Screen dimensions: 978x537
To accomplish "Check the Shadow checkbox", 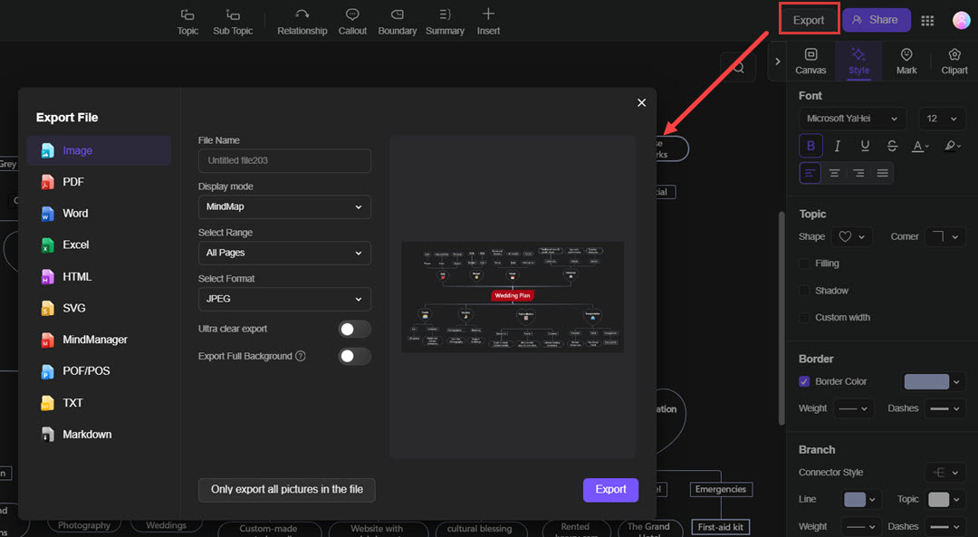I will point(805,291).
